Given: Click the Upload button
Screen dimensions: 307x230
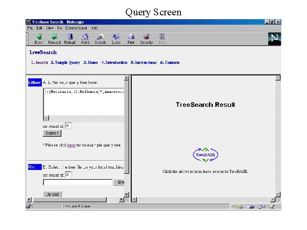Looking at the screenshot, I should pyautogui.click(x=52, y=194).
